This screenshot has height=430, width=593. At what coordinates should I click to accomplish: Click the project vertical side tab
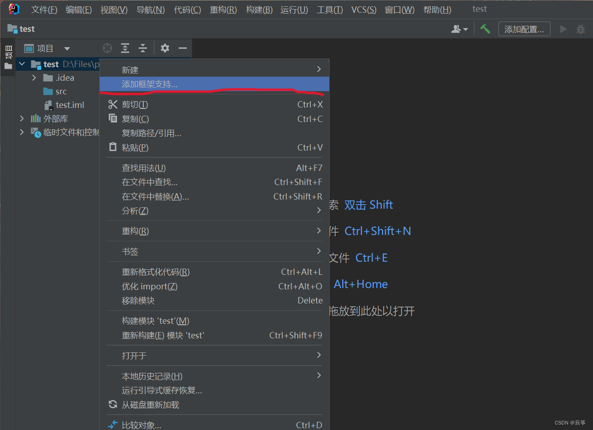[x=8, y=57]
